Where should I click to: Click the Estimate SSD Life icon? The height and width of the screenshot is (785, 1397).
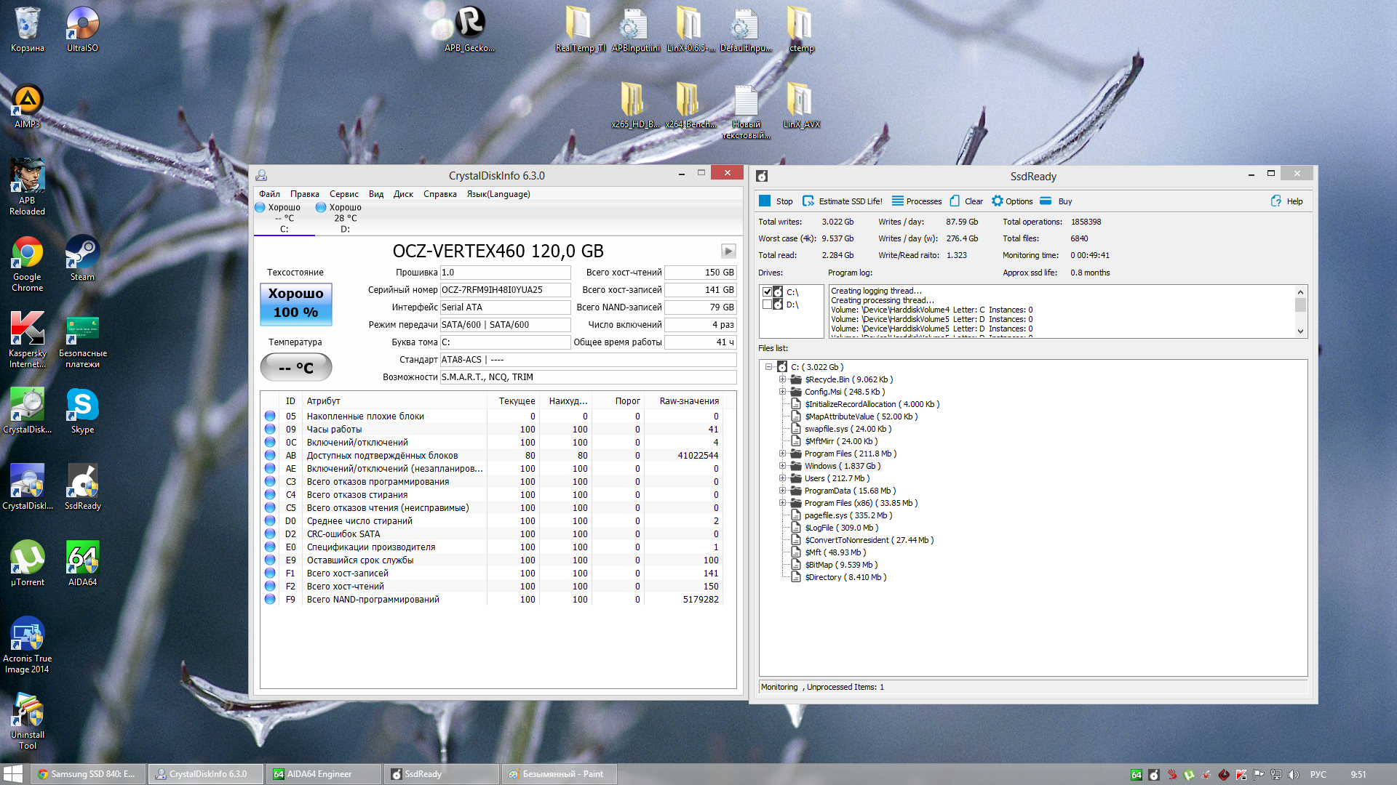tap(808, 201)
